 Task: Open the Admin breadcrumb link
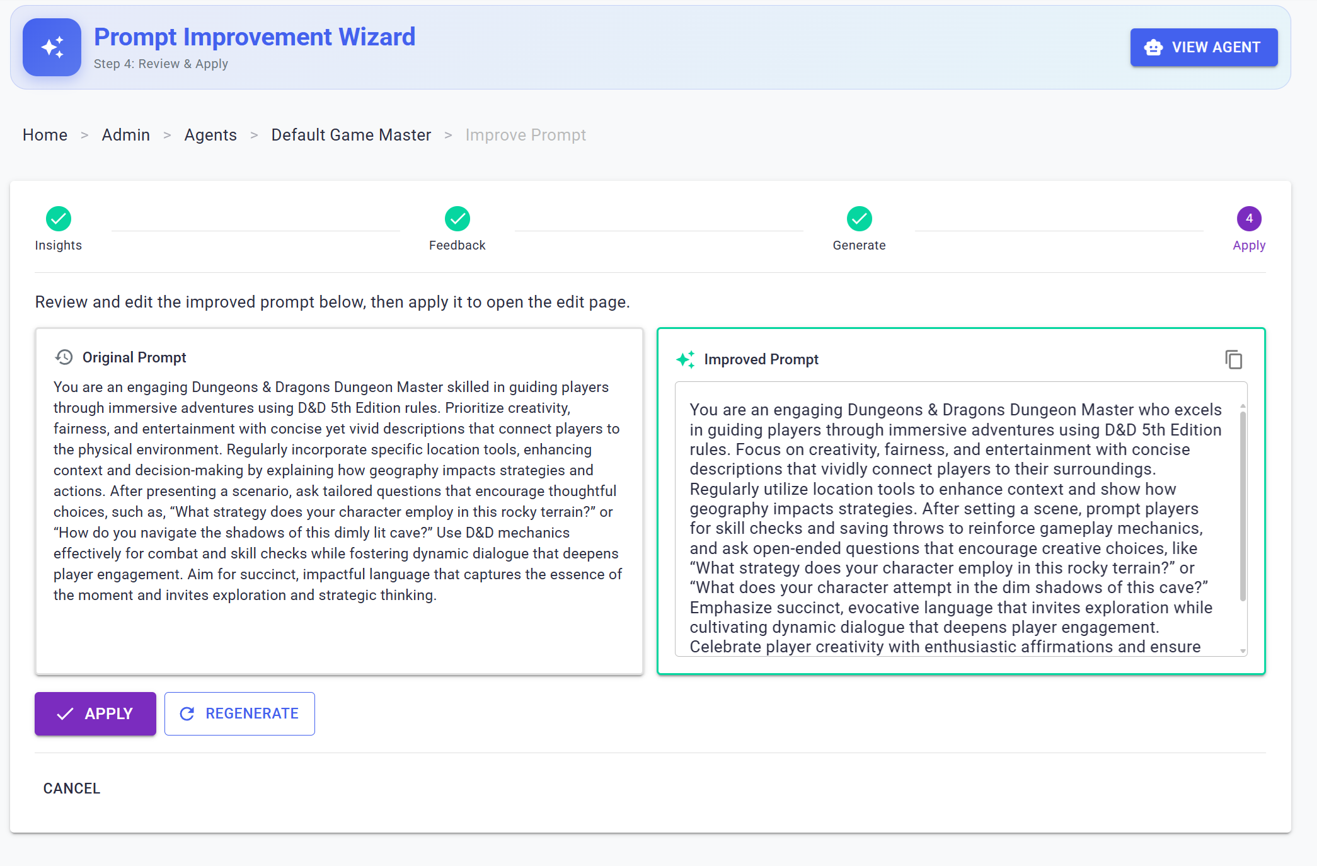tap(125, 135)
